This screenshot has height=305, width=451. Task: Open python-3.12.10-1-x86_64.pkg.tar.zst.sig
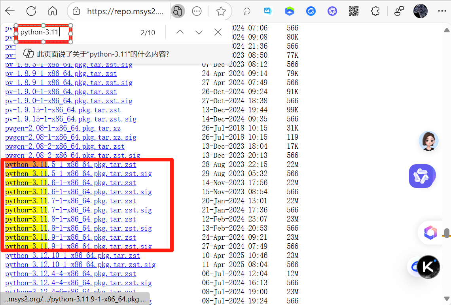click(80, 265)
